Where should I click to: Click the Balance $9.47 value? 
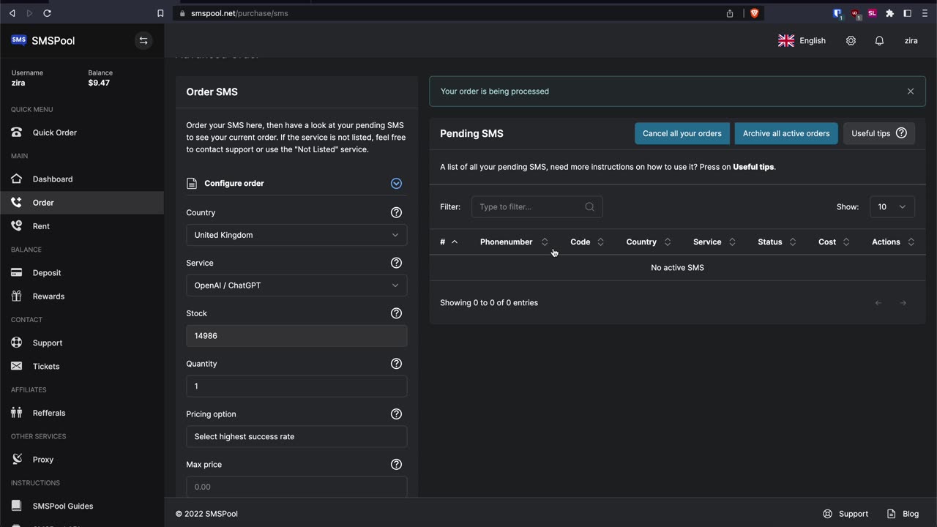(x=99, y=83)
